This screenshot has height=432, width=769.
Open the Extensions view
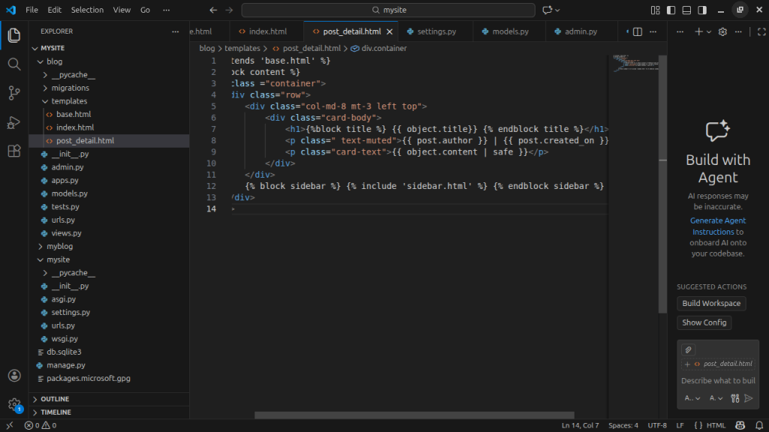click(x=14, y=151)
